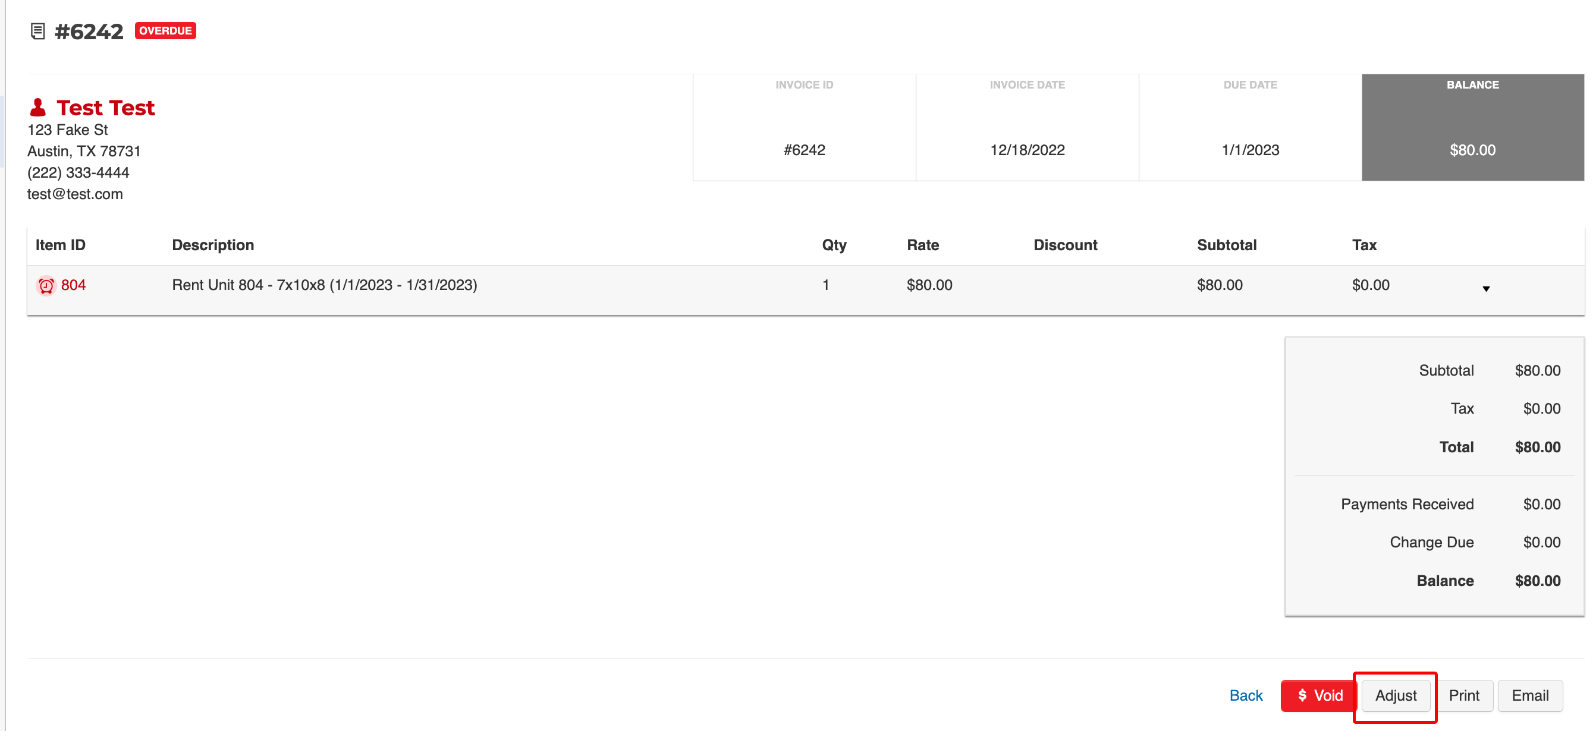Click the invoice document icon beside #6242
The image size is (1596, 731).
pyautogui.click(x=38, y=30)
